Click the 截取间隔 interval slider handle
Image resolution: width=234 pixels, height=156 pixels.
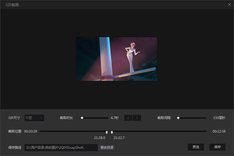[178, 118]
